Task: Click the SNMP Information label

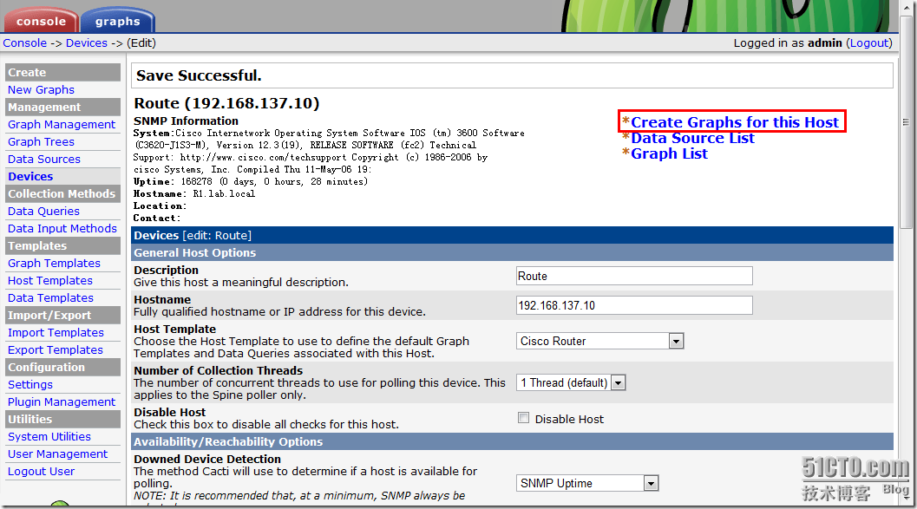Action: (186, 121)
